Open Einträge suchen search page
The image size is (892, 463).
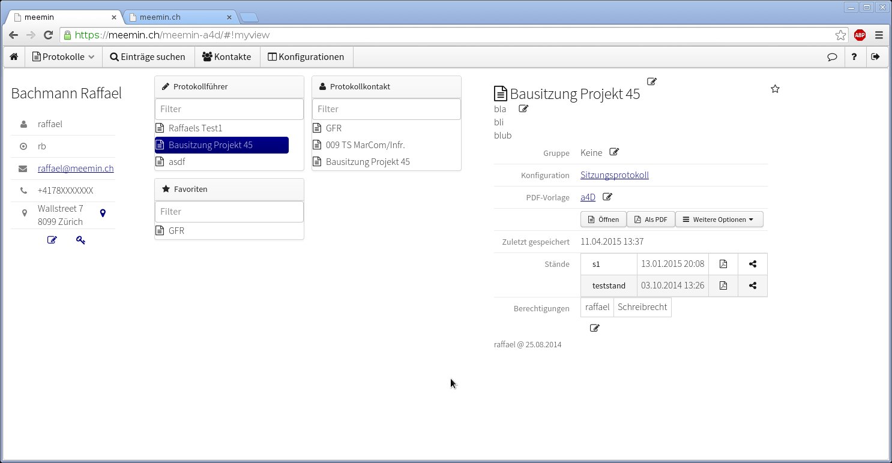[x=148, y=57]
